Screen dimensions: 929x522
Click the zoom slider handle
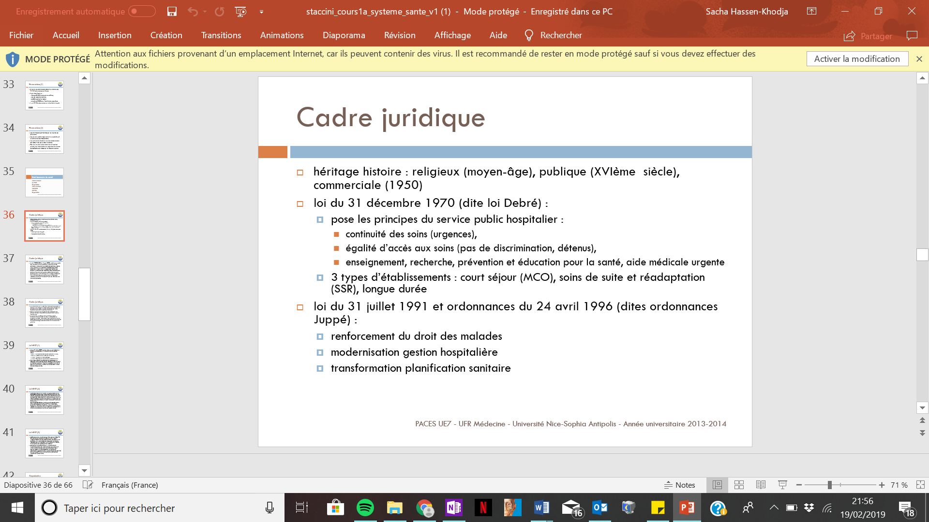point(829,485)
